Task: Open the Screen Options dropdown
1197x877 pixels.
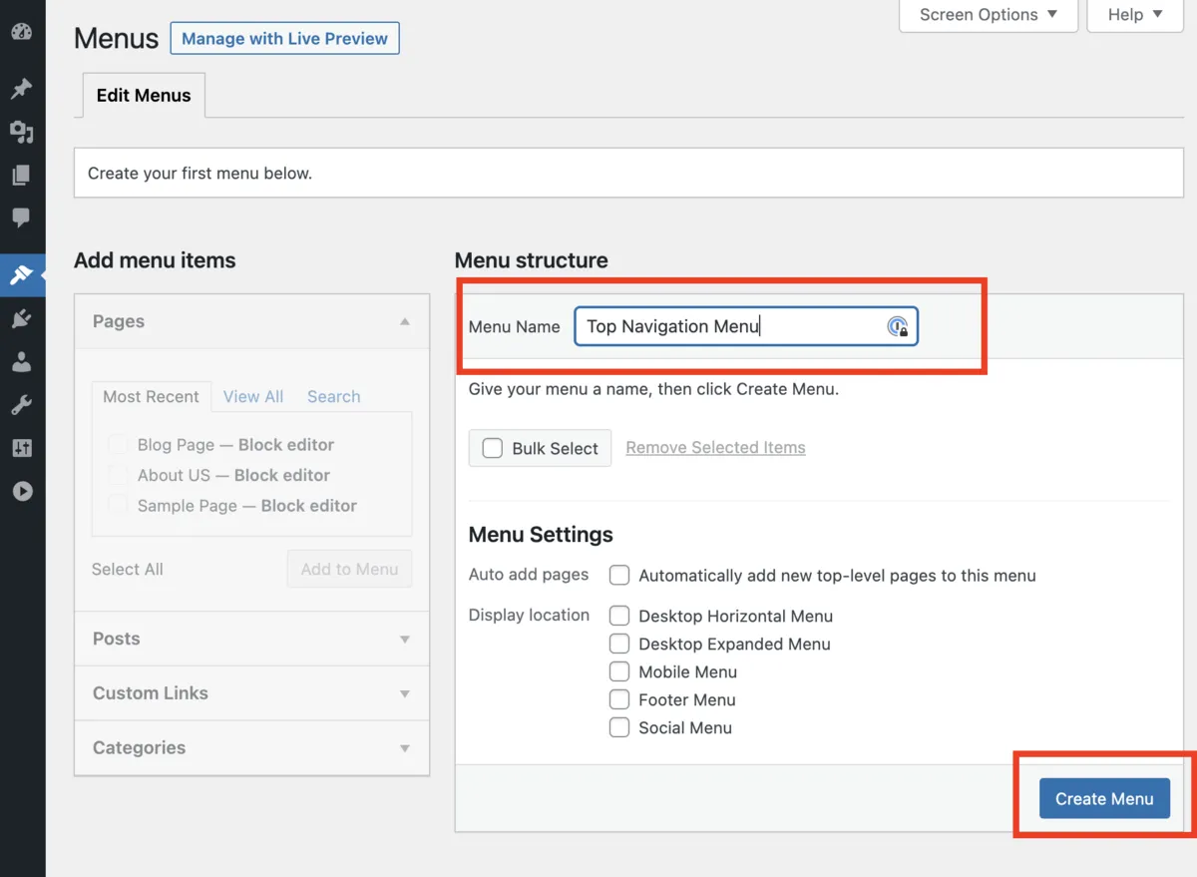Action: coord(989,15)
